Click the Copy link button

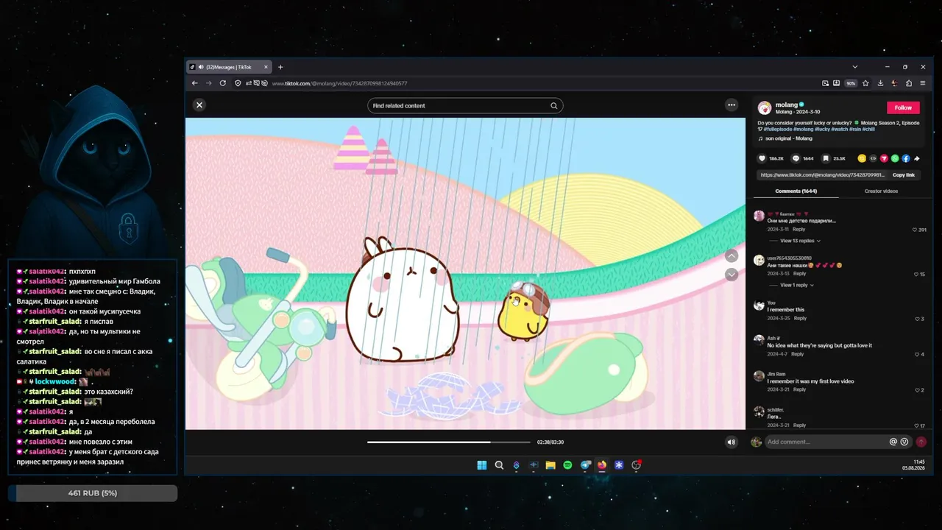904,175
